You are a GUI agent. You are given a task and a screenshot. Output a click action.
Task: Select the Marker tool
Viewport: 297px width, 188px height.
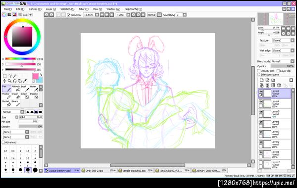click(x=6, y=96)
